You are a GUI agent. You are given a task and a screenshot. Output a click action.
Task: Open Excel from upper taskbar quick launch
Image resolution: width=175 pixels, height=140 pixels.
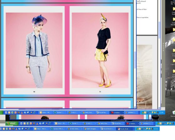[13, 112]
